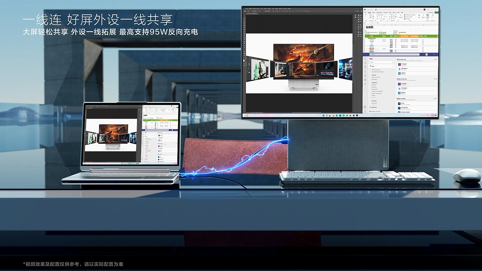Select the Move tool in Photoshop's toolbar

[x=244, y=16]
